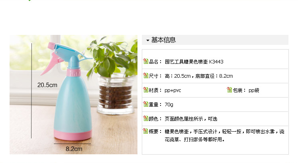Viewport: 298px width, 163px height.
Task: Click the note icon beside 材质
Action: 146,90
